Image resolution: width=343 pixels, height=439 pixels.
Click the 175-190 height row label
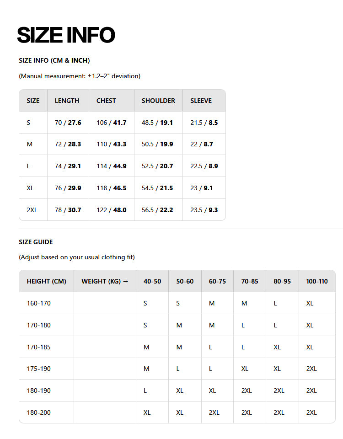click(38, 369)
